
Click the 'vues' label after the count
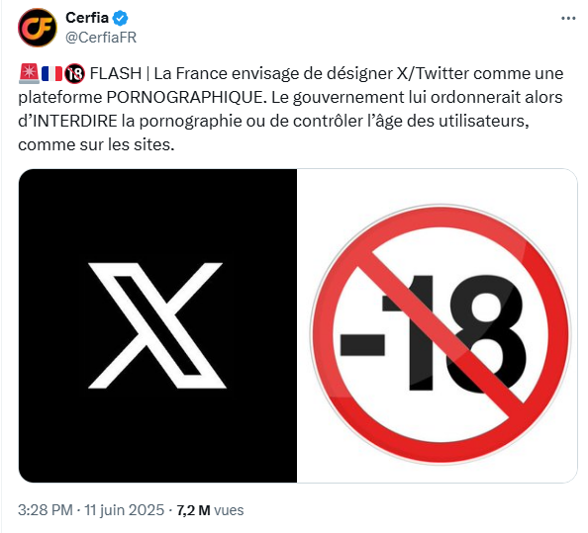tap(229, 510)
